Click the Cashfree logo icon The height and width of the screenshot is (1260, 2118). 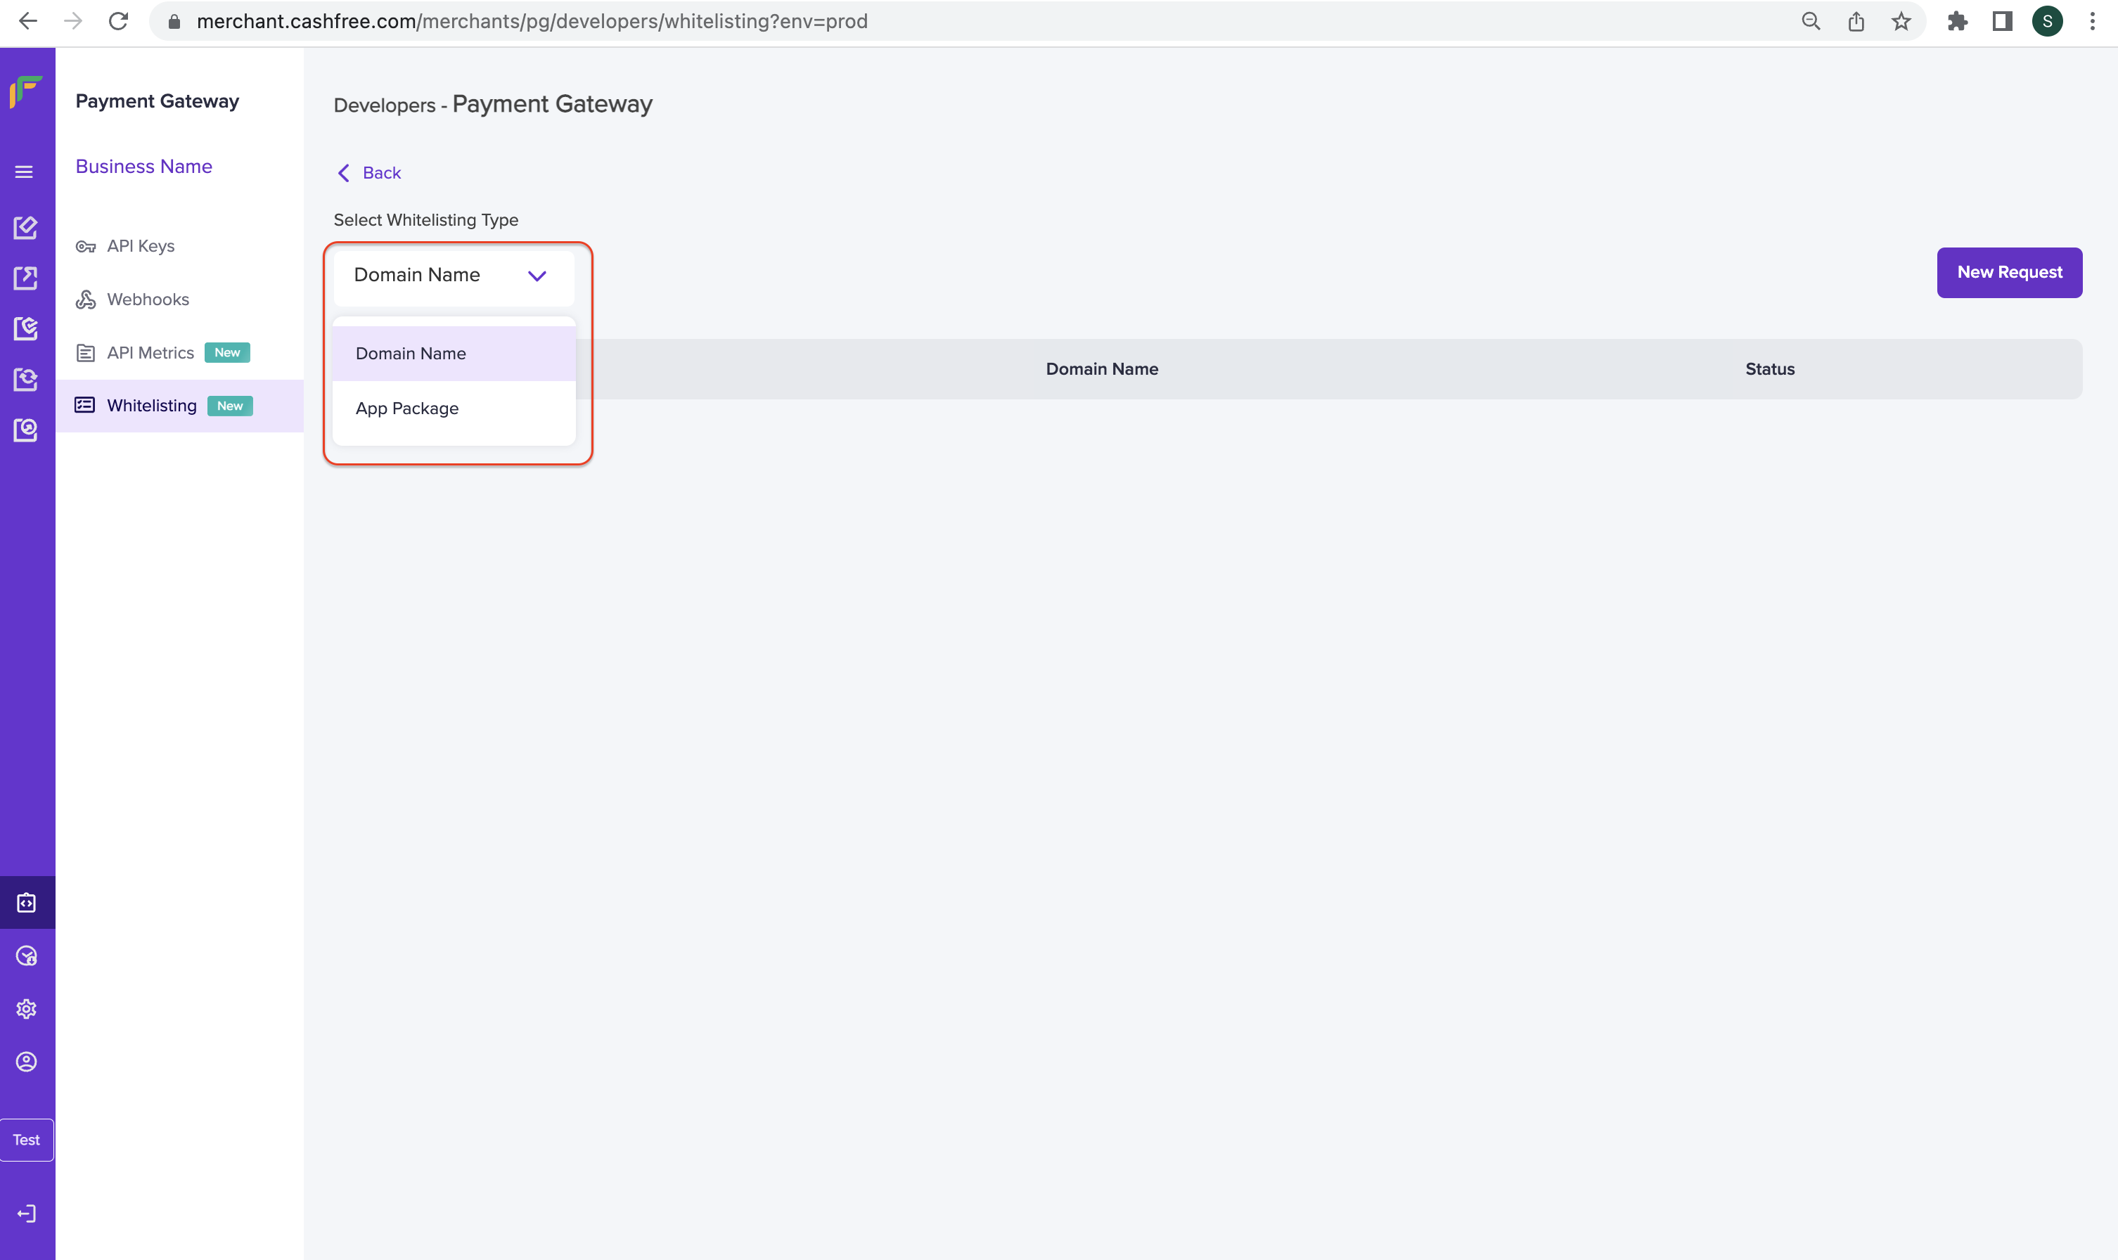[25, 91]
